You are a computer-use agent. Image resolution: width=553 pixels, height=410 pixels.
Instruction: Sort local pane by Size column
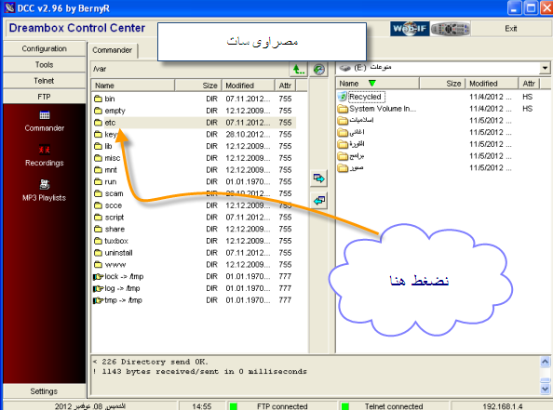(442, 84)
